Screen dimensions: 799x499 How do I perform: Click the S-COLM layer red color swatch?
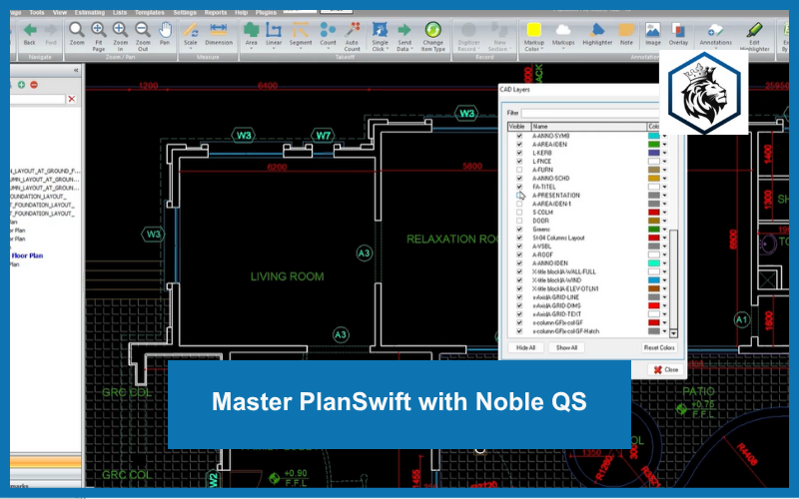tap(652, 212)
